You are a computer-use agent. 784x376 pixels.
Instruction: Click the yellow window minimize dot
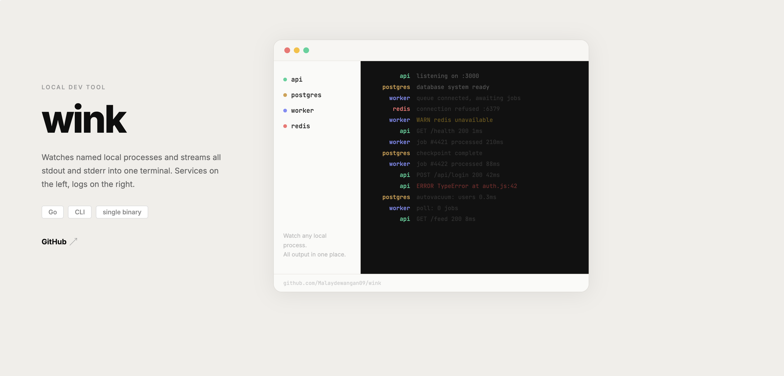[x=297, y=51]
